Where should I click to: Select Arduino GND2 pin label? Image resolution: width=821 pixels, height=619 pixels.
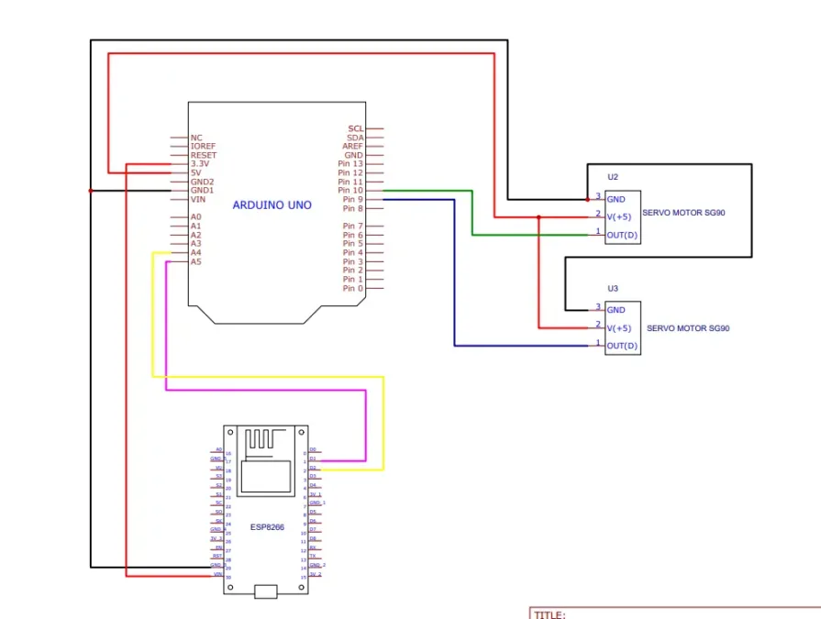[x=202, y=182]
